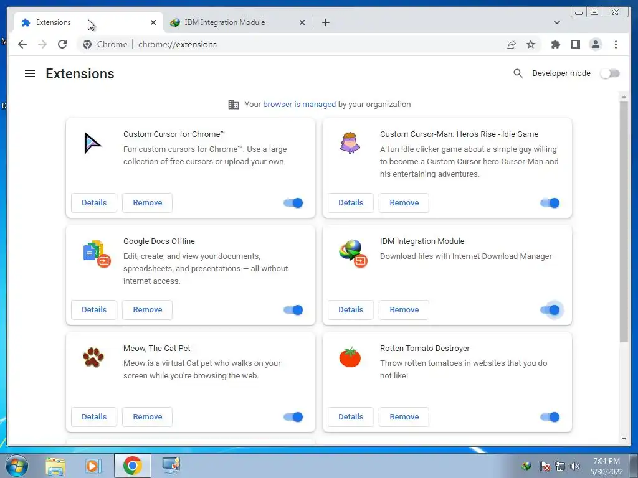
Task: Open Details for Rotten Tomato Destroyer
Action: [351, 417]
